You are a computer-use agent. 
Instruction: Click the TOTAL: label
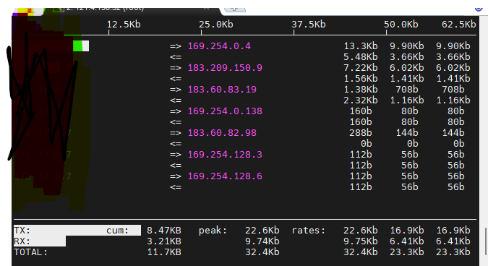coord(30,252)
